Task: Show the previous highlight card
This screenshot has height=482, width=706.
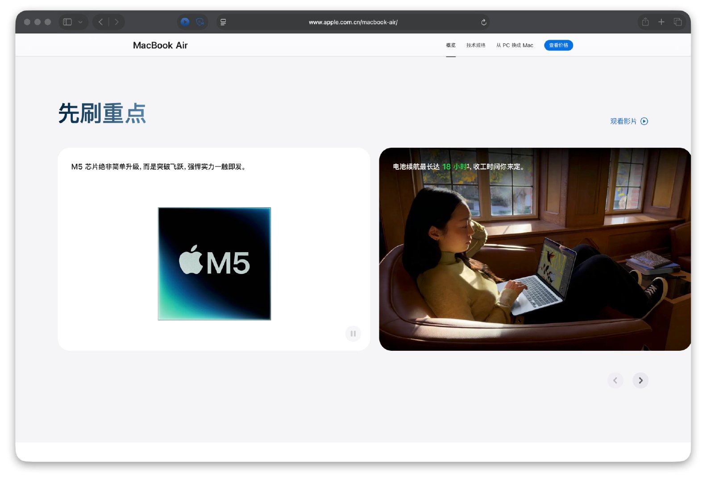Action: coord(615,380)
